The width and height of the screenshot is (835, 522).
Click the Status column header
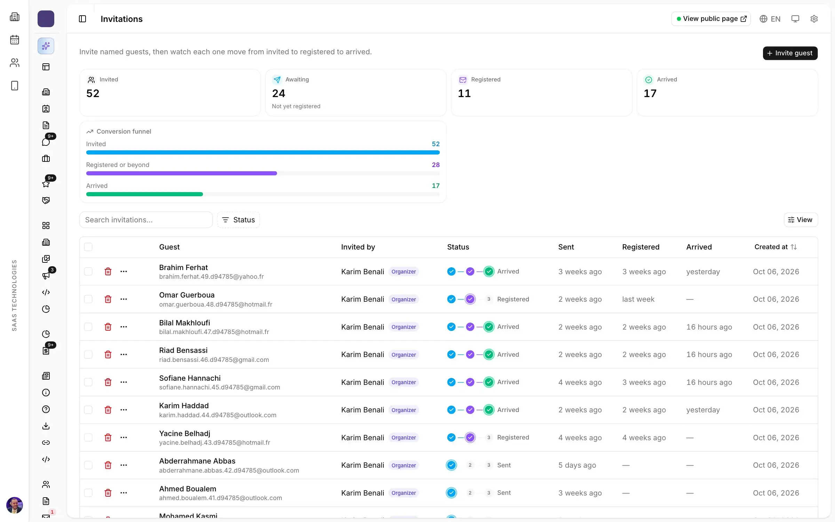(458, 247)
